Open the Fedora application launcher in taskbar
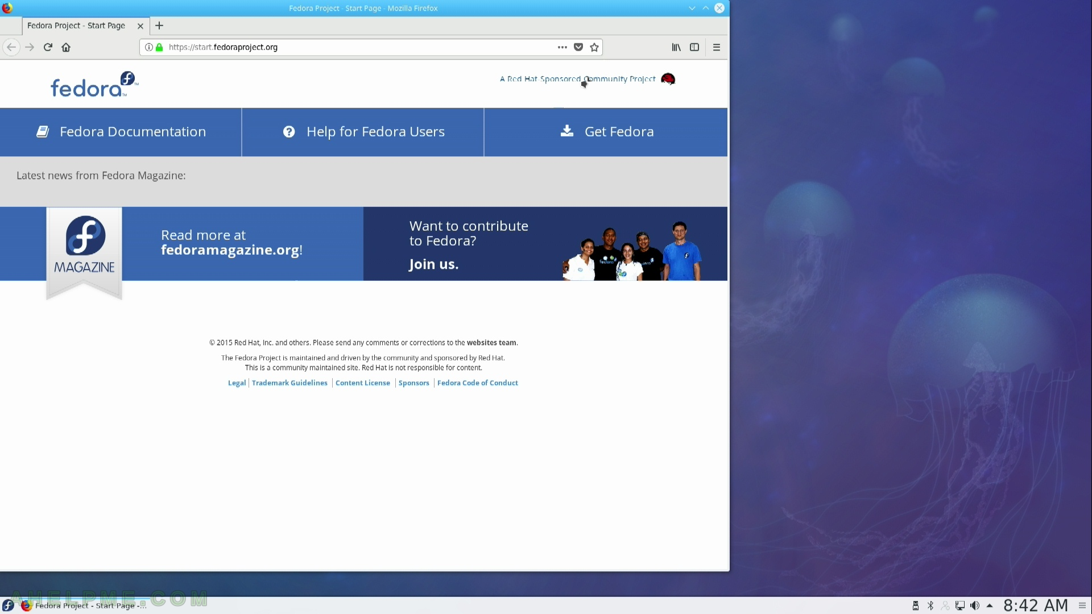Viewport: 1092px width, 614px height. click(8, 605)
